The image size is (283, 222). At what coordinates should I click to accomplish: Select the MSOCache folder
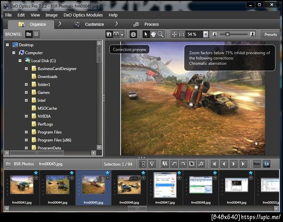coord(44,108)
